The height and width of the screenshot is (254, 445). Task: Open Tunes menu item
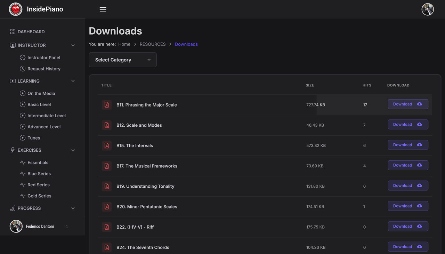34,138
